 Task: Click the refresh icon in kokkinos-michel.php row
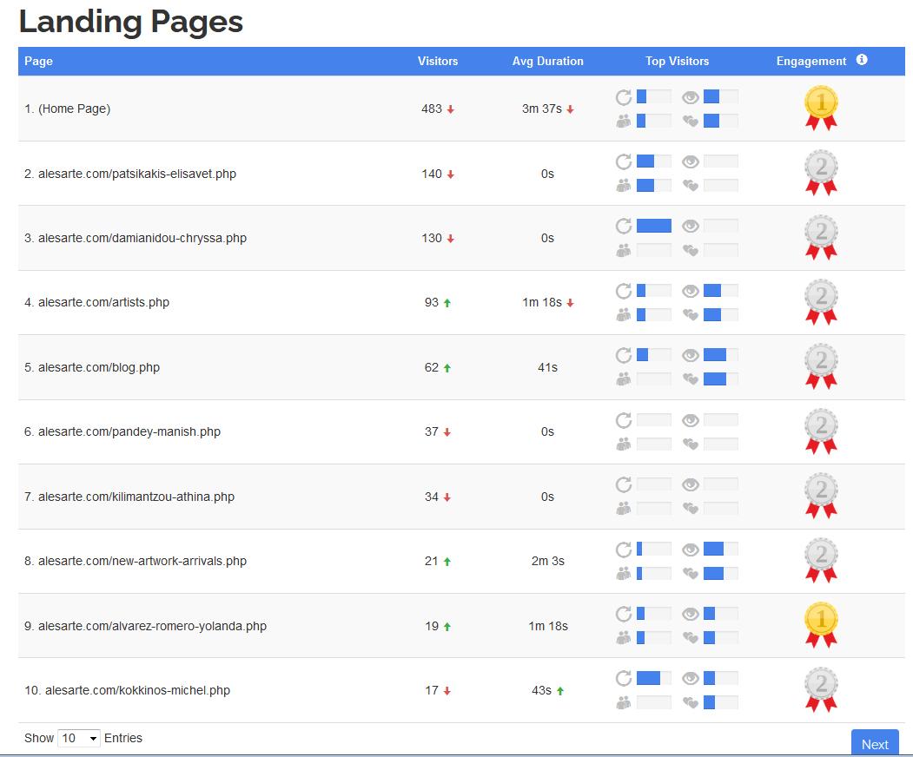(624, 678)
